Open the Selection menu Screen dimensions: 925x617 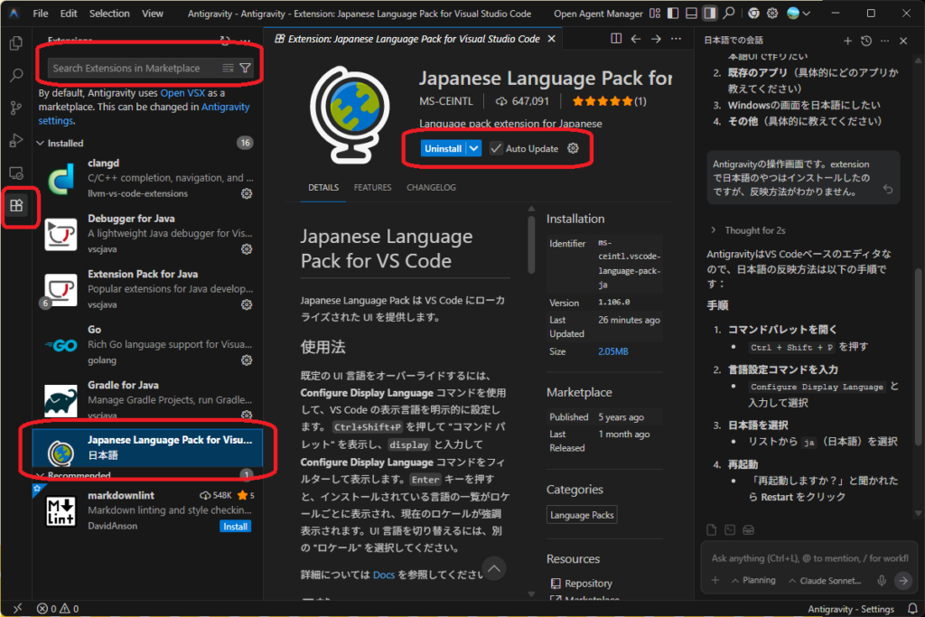[109, 14]
